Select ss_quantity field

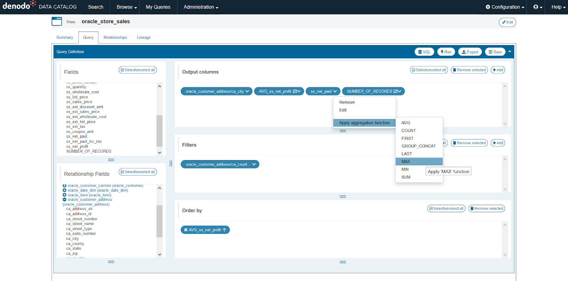pyautogui.click(x=76, y=87)
